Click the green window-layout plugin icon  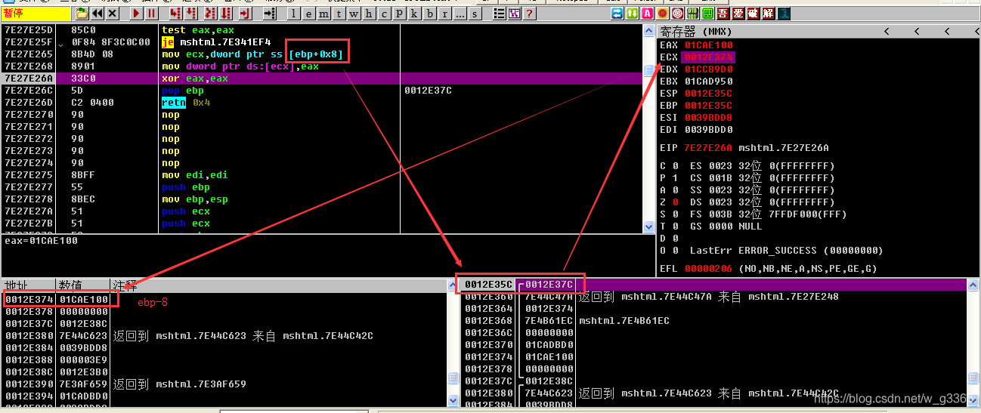point(707,13)
